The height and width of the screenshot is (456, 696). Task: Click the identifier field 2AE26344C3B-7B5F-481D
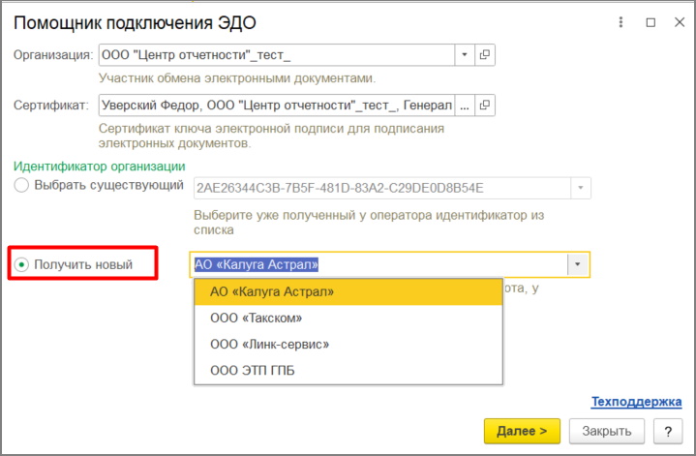pos(382,188)
